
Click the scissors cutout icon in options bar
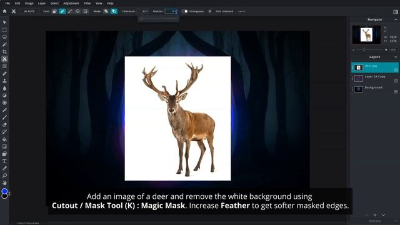(x=14, y=11)
